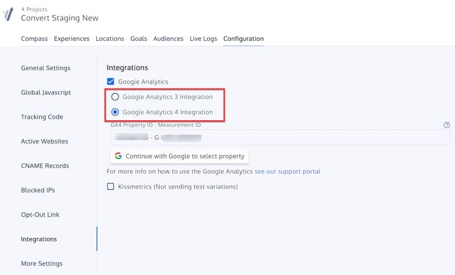Navigate to CNAME Records section
This screenshot has width=455, height=275.
coord(44,166)
